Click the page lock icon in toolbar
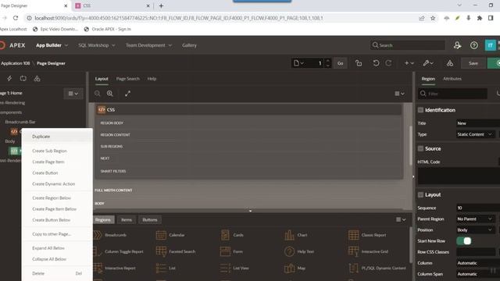The height and width of the screenshot is (281, 500). (359, 63)
